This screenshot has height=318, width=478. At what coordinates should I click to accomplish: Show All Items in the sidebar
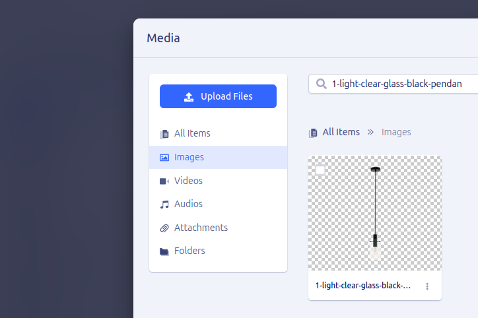(192, 133)
